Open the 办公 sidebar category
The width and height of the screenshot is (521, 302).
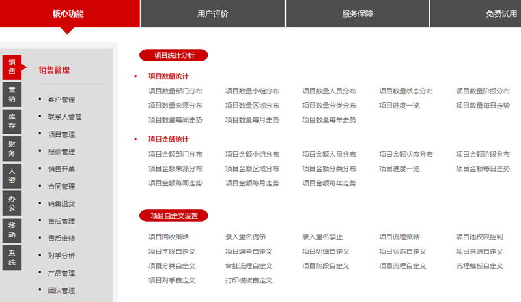(12, 202)
